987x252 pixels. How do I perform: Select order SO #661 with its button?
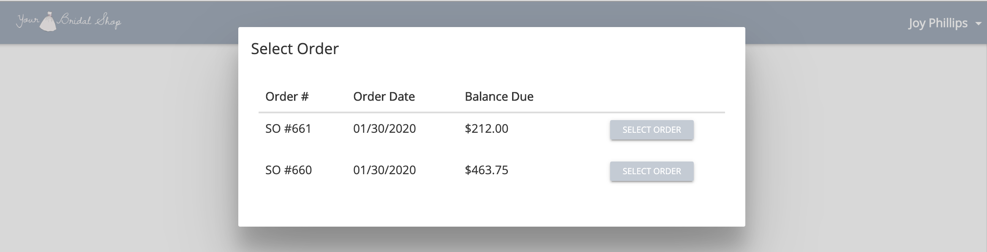point(652,130)
